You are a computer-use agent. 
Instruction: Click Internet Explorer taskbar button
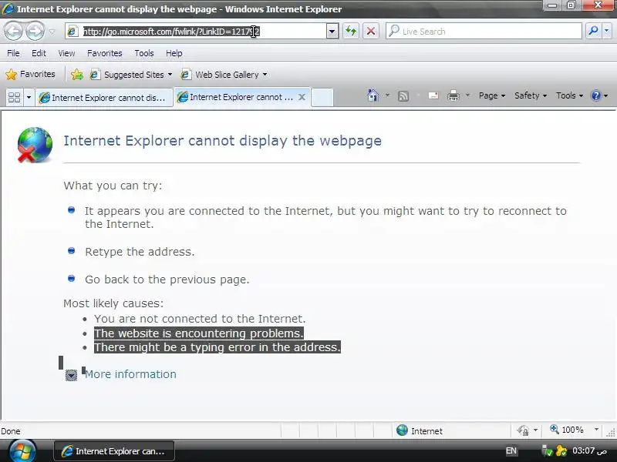point(114,451)
